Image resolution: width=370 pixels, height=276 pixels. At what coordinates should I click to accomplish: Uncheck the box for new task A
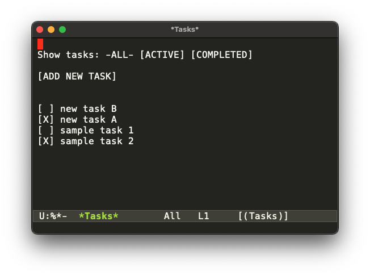click(x=46, y=119)
